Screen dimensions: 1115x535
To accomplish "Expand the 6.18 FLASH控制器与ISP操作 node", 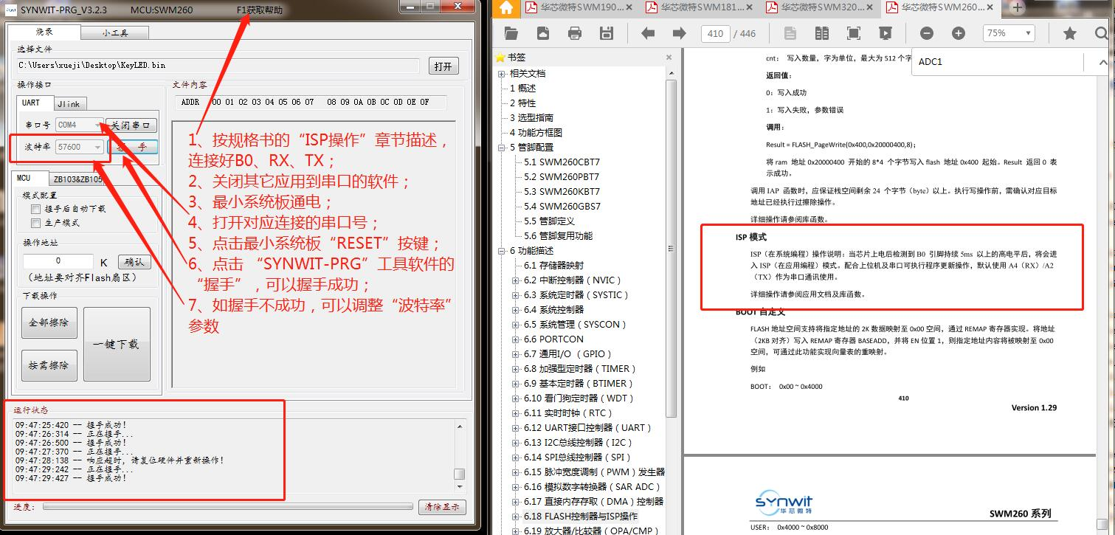I will pos(516,517).
